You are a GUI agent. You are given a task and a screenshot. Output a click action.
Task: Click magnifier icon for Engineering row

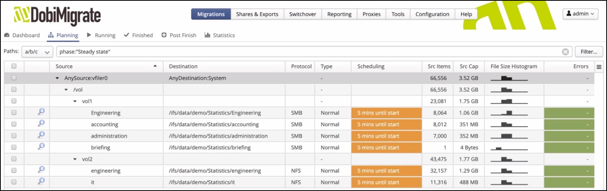(41, 112)
